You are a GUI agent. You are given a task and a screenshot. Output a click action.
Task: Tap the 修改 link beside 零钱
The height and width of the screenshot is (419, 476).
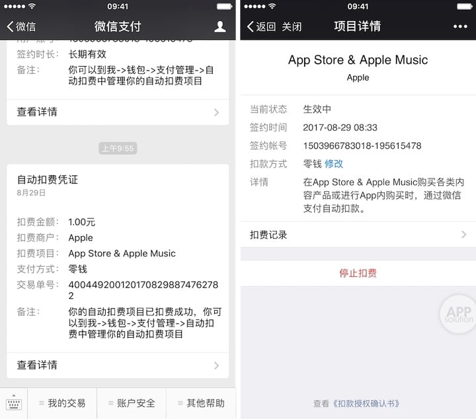pyautogui.click(x=334, y=164)
